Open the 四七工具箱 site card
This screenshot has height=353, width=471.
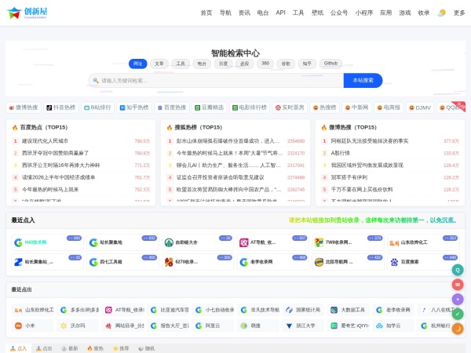click(122, 262)
